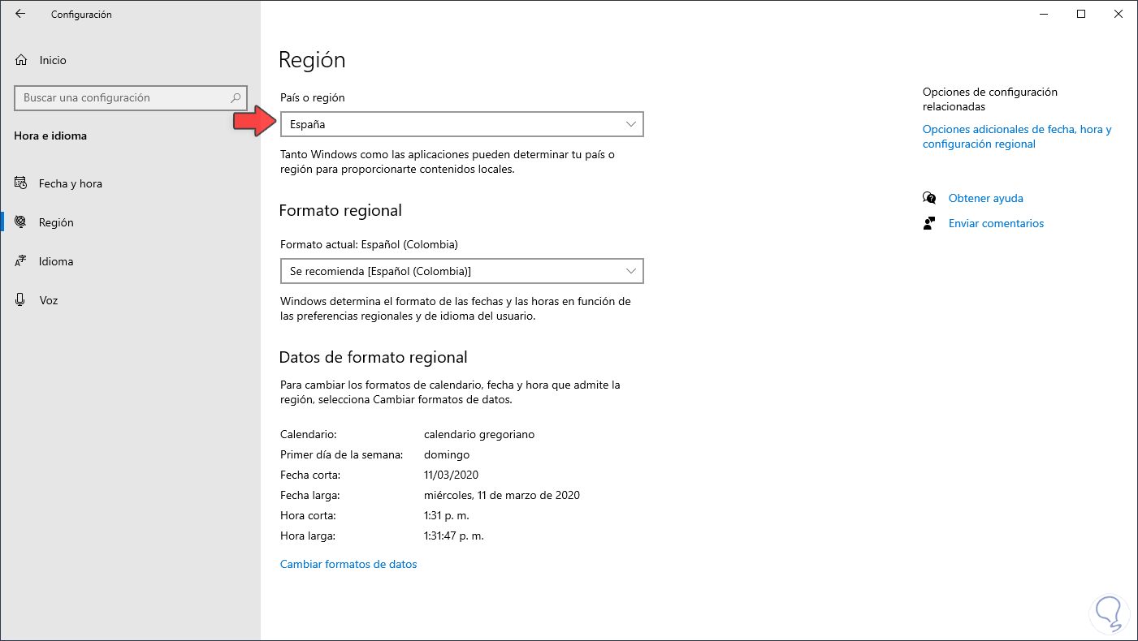The height and width of the screenshot is (641, 1138).
Task: Click the back arrow icon
Action: tap(20, 14)
